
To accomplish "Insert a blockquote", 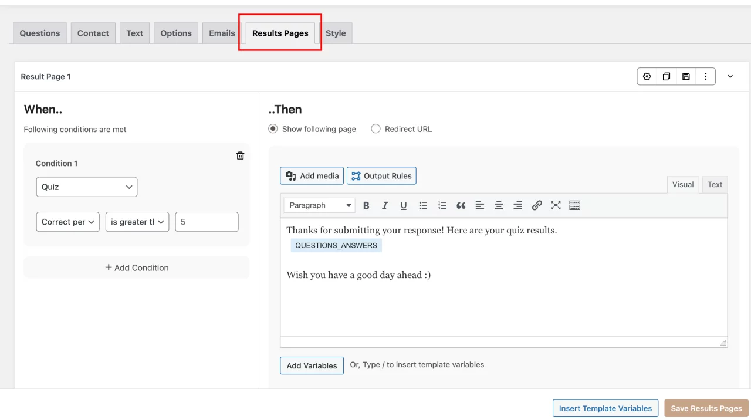I will click(x=461, y=205).
